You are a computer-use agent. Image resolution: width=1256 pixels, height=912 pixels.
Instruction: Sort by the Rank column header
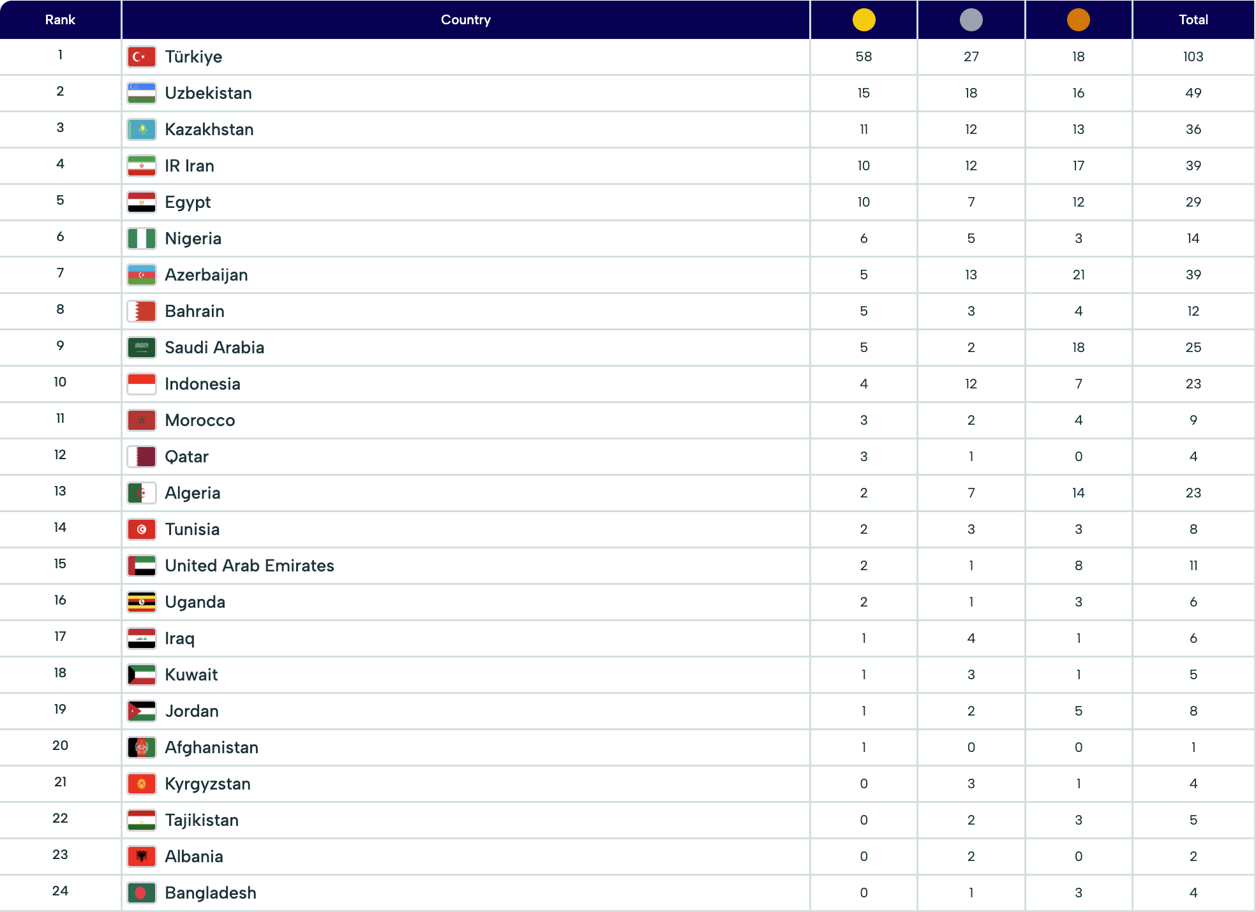pyautogui.click(x=60, y=20)
